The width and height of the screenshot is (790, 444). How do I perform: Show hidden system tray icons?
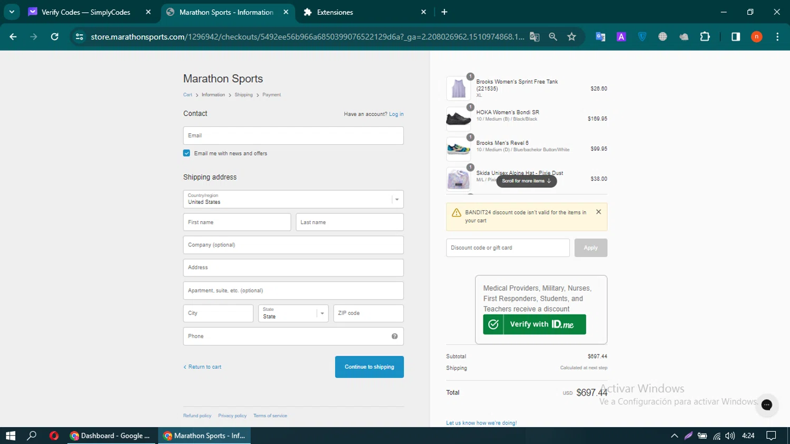(674, 436)
